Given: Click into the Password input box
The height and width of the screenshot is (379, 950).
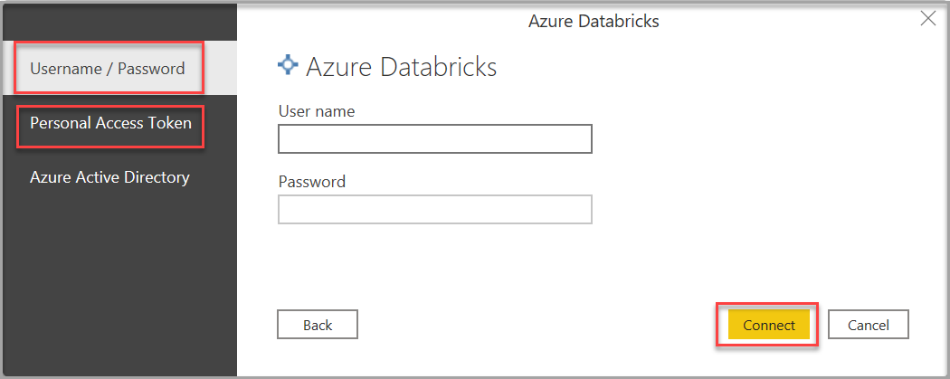Looking at the screenshot, I should [434, 210].
